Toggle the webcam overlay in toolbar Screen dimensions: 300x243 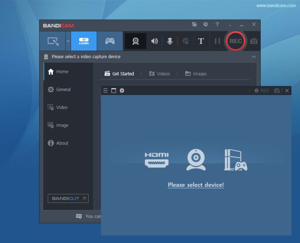pos(135,41)
